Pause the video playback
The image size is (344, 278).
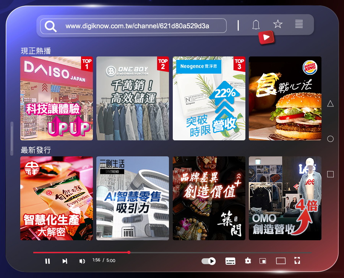(47, 261)
